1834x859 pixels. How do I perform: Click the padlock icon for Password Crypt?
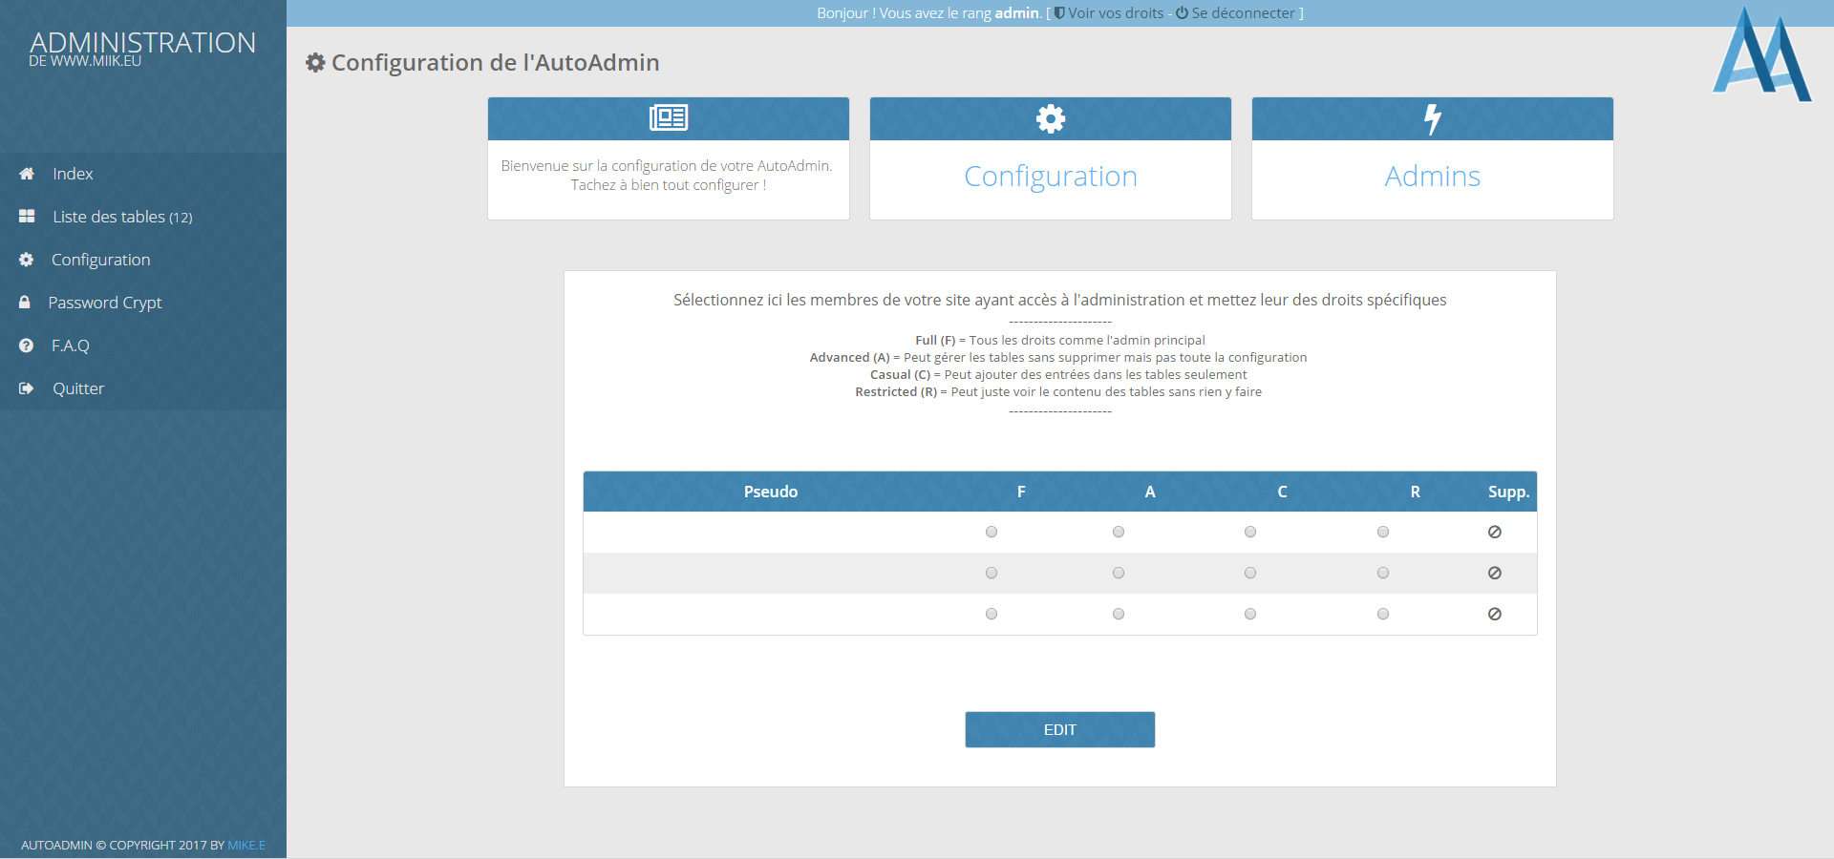[x=25, y=303]
